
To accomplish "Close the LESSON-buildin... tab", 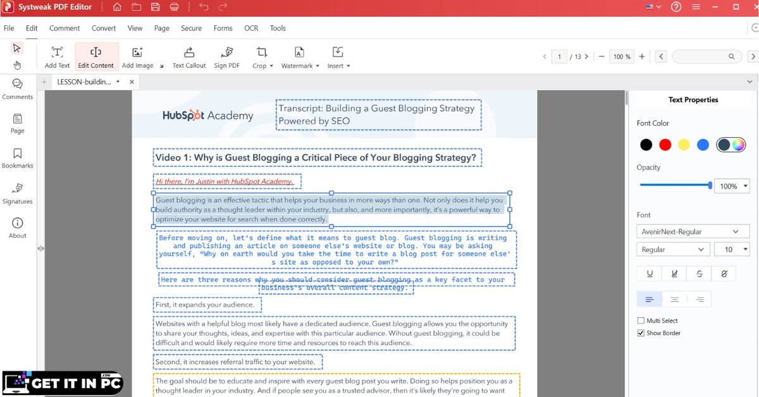I will [x=132, y=82].
